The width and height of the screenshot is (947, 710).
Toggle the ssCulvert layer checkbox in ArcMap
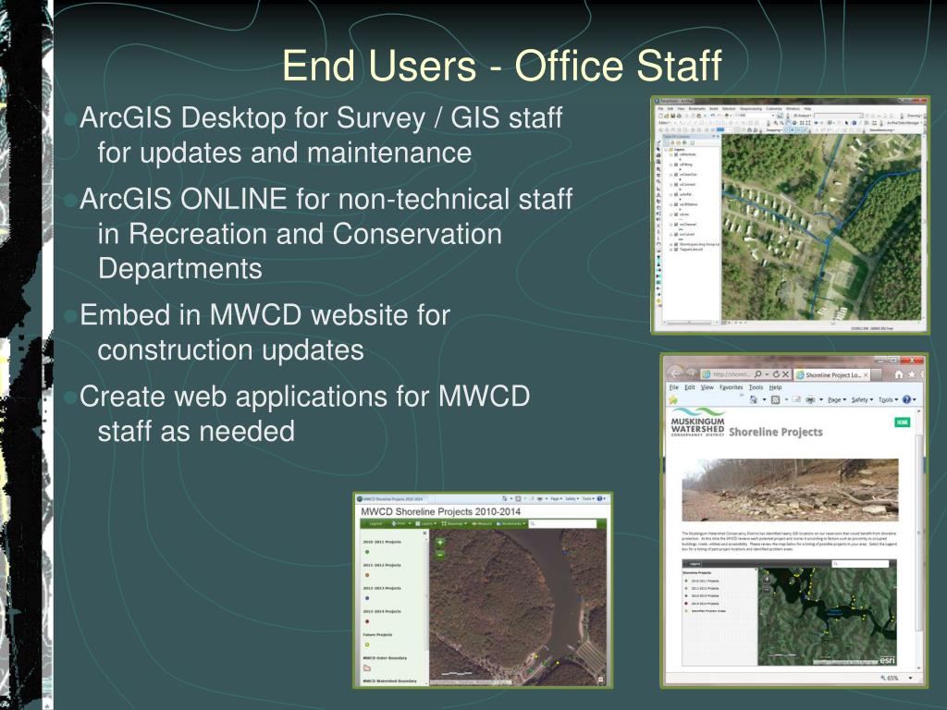pos(676,234)
